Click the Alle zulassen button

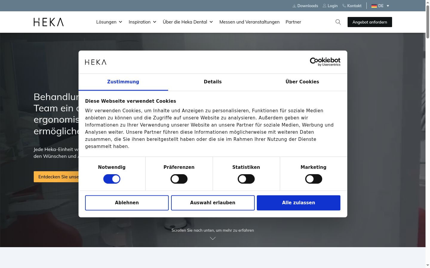pos(299,203)
